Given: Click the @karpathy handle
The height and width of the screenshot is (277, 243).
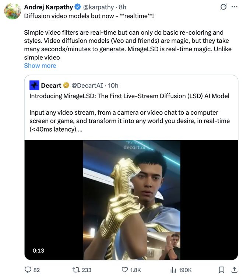Looking at the screenshot, I should point(99,7).
